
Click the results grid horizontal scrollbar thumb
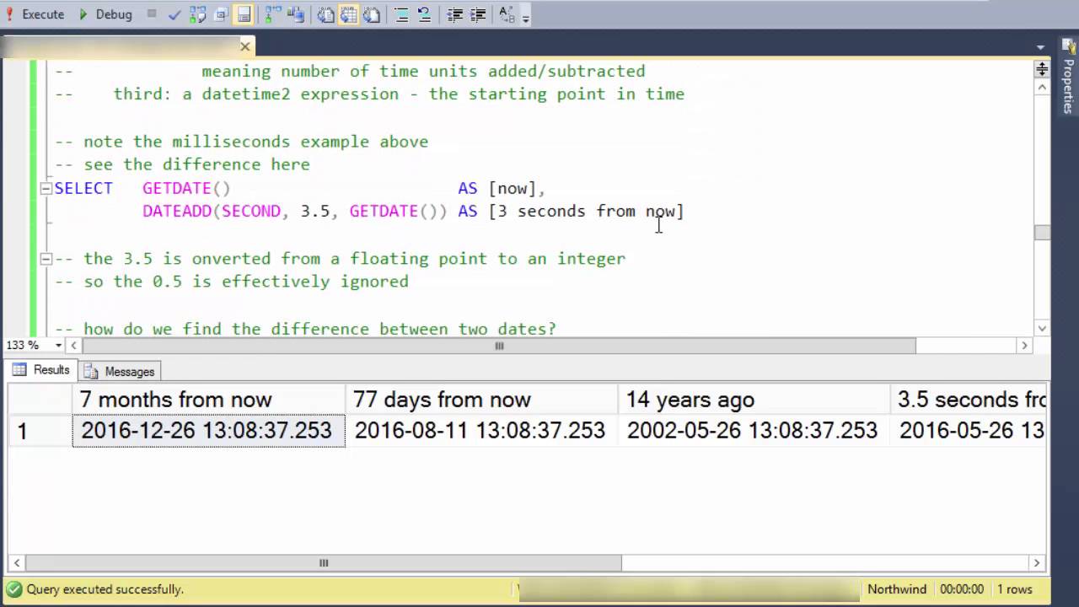click(324, 563)
